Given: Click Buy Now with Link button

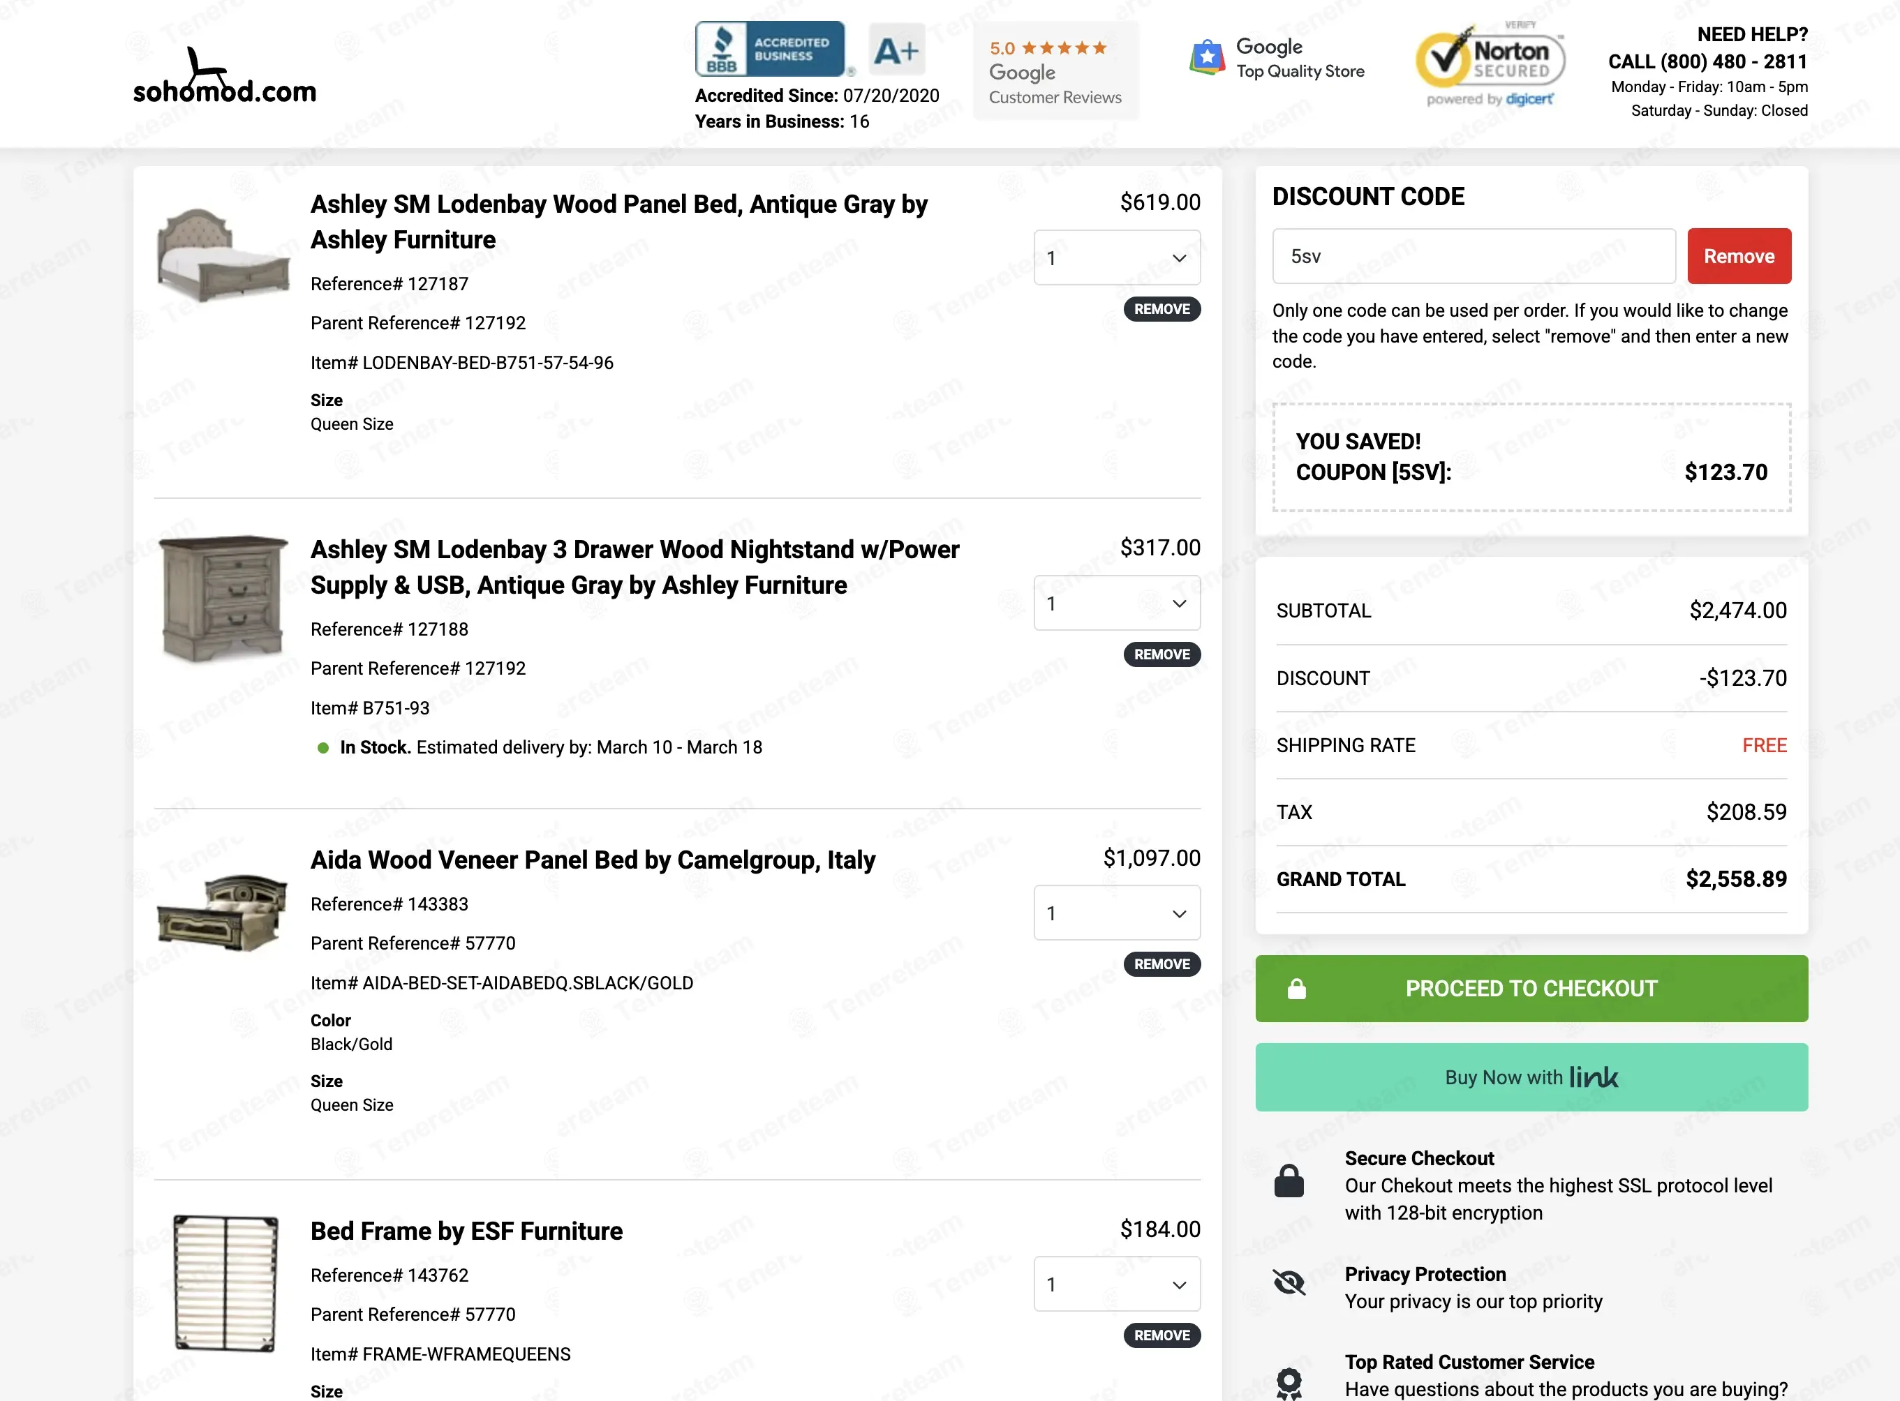Looking at the screenshot, I should tap(1531, 1078).
